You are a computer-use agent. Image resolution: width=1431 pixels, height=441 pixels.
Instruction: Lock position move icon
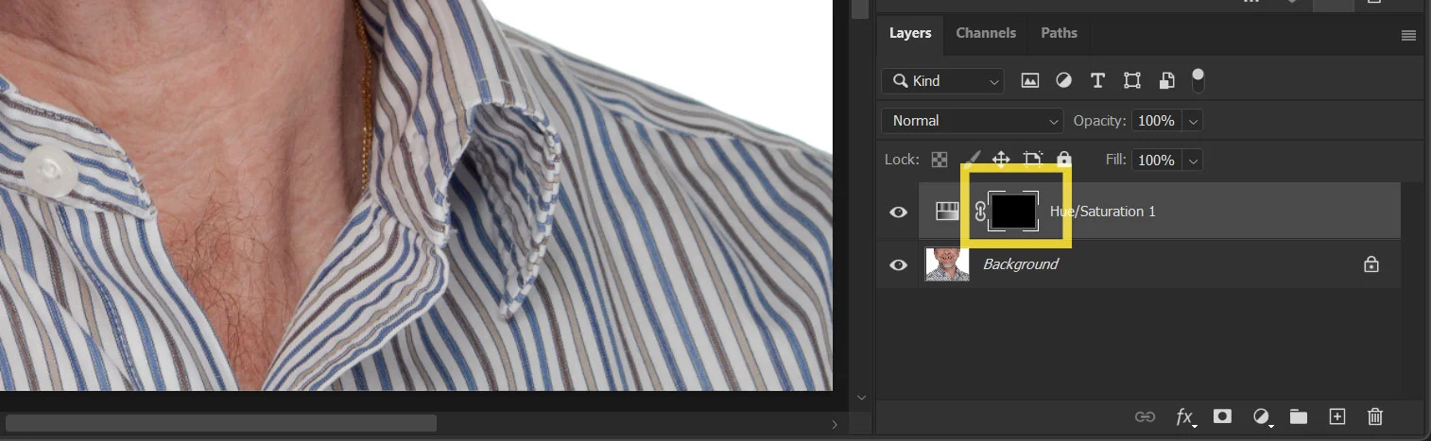click(1001, 160)
